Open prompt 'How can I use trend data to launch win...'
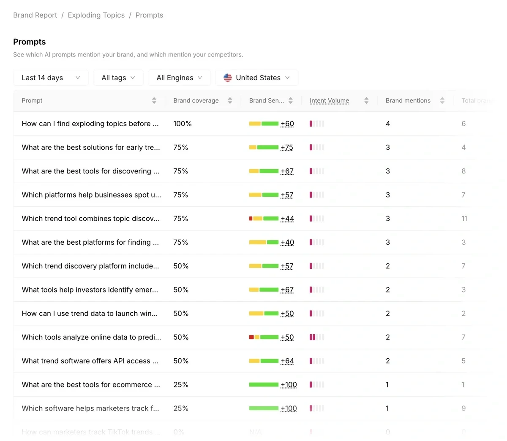Screen dimensions: 507x441 [90, 313]
